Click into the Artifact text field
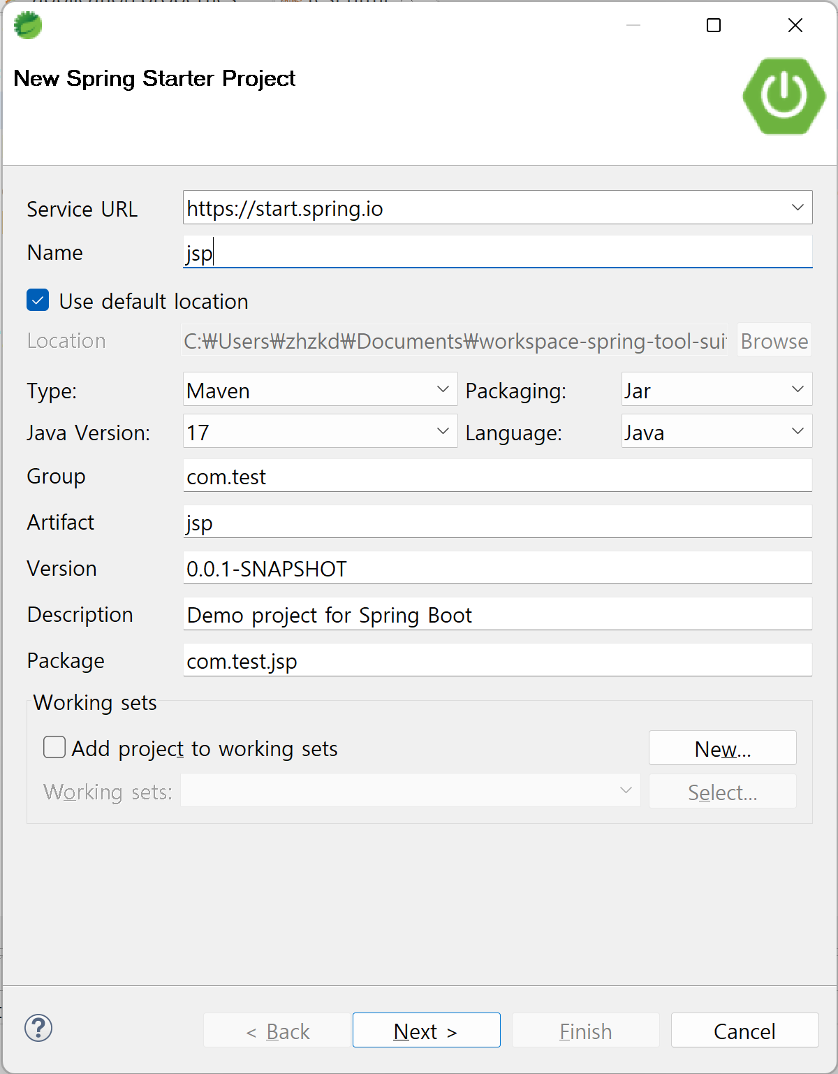The height and width of the screenshot is (1074, 838). [x=498, y=522]
